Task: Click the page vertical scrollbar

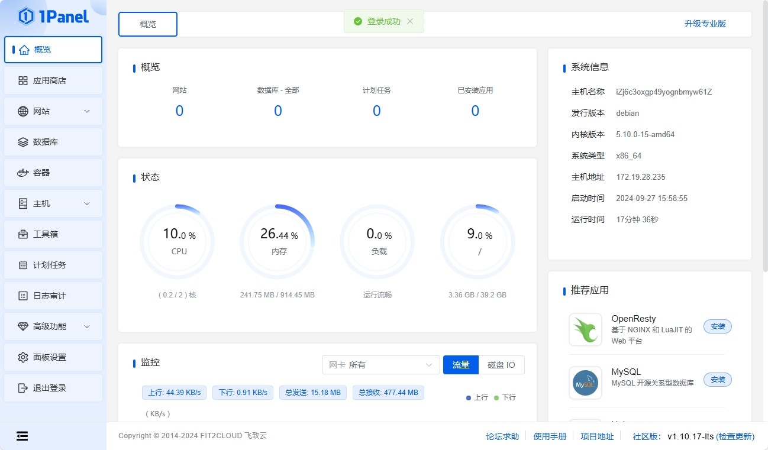Action: pos(765,136)
